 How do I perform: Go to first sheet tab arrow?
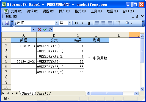(3, 93)
